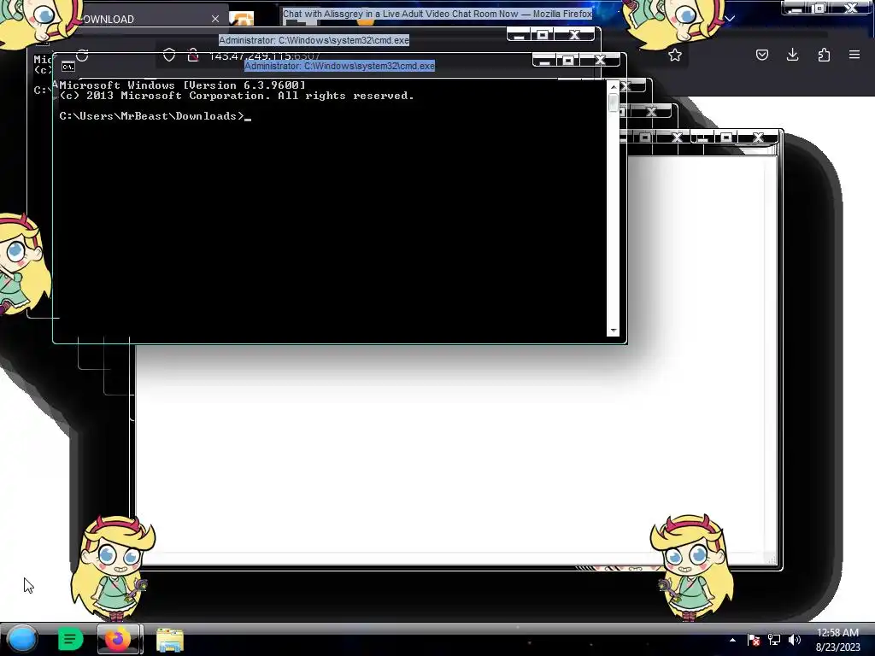Image resolution: width=875 pixels, height=656 pixels.
Task: Switch to Firefox from the taskbar
Action: coord(118,639)
